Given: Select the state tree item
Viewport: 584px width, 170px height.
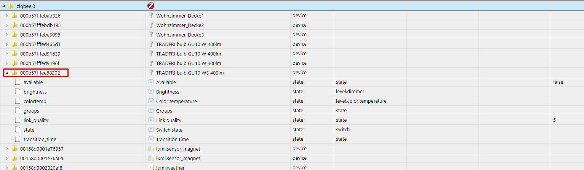Looking at the screenshot, I should pyautogui.click(x=29, y=130).
